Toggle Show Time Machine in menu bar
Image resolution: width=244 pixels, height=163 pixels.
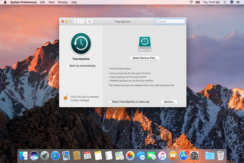[110, 102]
